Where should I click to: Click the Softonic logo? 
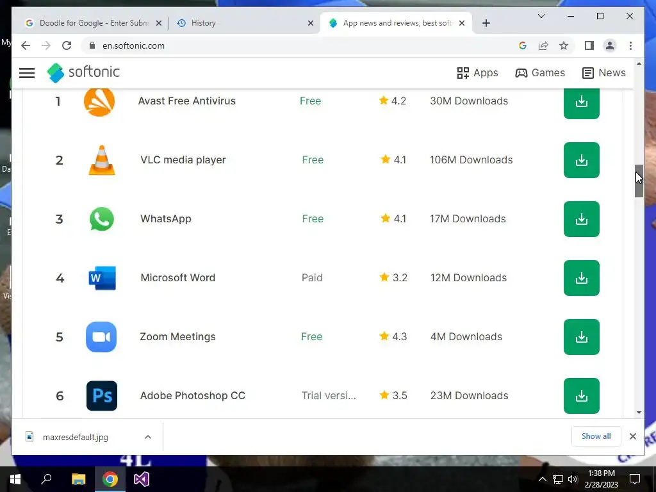(83, 72)
